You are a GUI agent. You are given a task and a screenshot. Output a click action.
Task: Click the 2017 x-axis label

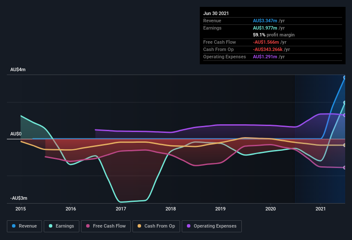[121, 209]
